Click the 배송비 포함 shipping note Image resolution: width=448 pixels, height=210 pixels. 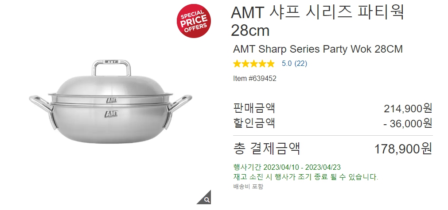(x=248, y=187)
